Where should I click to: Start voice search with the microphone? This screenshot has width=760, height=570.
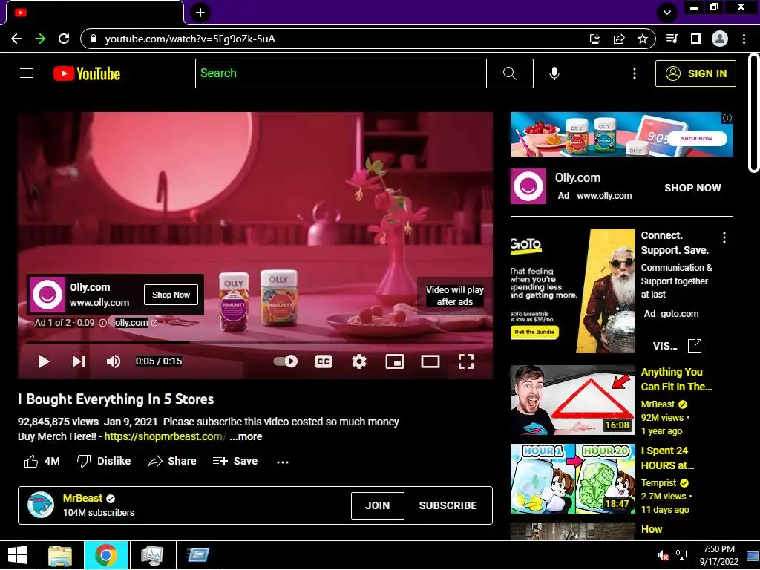pyautogui.click(x=554, y=73)
